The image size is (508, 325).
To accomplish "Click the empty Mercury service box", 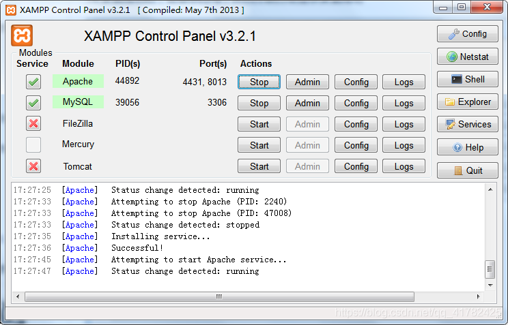I will (33, 144).
